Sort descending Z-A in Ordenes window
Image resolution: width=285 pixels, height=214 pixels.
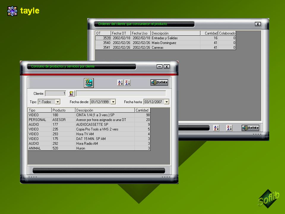(x=229, y=128)
